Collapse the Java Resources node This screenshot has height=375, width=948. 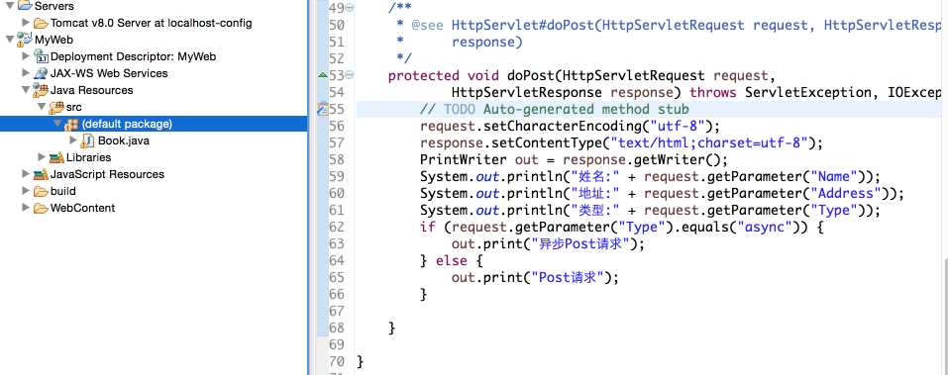[x=26, y=90]
